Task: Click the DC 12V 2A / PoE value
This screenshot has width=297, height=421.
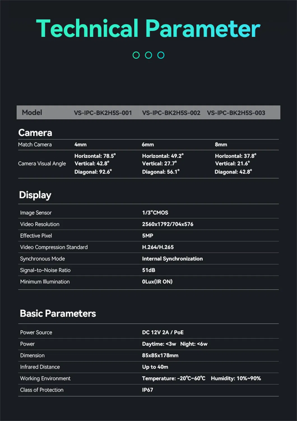Action: tap(163, 332)
